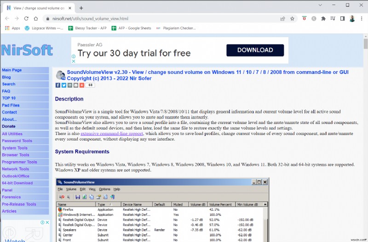Viewport: 368px width, 242px height.
Task: Open About... sidebar link
Action: click(9, 119)
